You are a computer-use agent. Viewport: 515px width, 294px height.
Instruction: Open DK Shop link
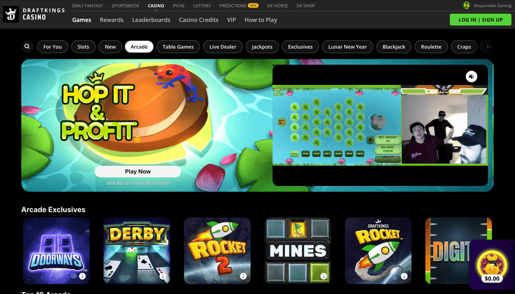click(305, 5)
